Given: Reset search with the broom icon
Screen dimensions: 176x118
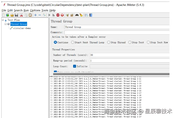Looking at the screenshot, I should click(x=81, y=15).
